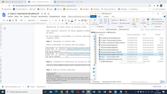Open a new browser tab

[81, 2]
